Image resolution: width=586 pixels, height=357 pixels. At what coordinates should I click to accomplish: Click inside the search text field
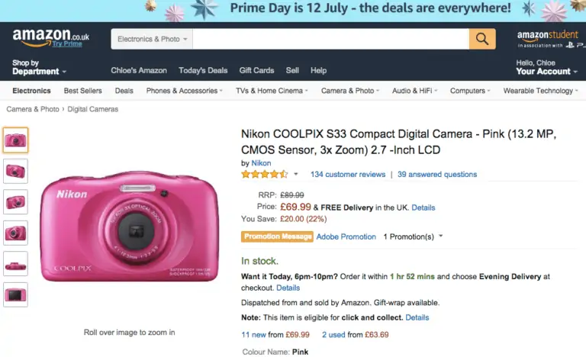click(330, 39)
